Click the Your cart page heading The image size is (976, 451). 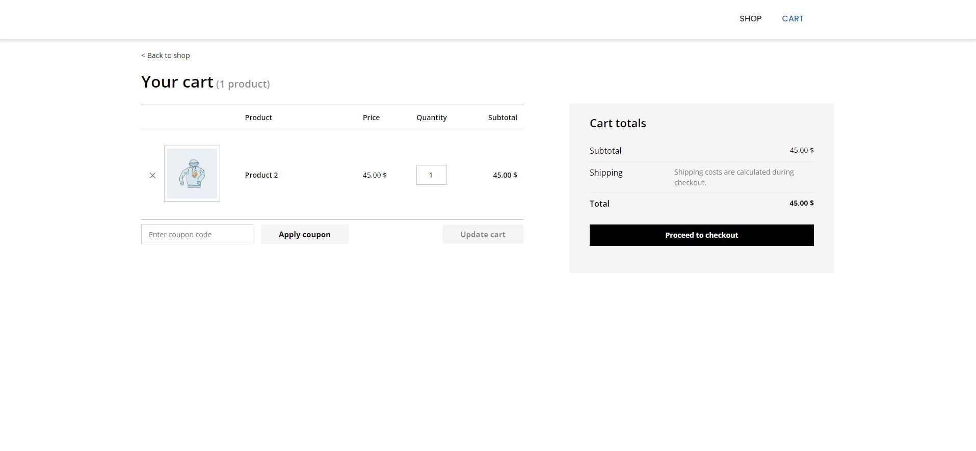click(177, 82)
